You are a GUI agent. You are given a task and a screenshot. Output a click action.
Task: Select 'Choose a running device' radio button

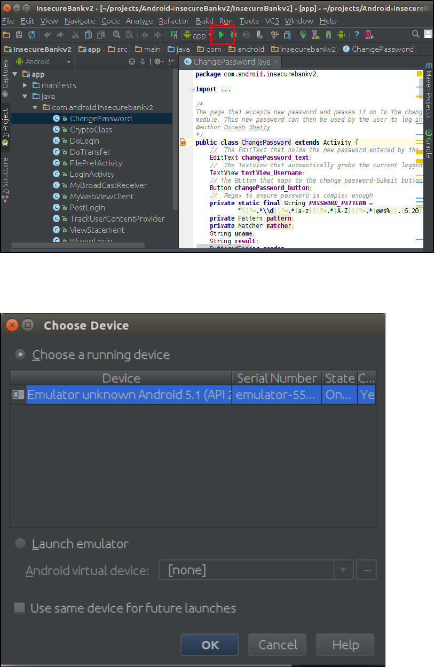(21, 354)
